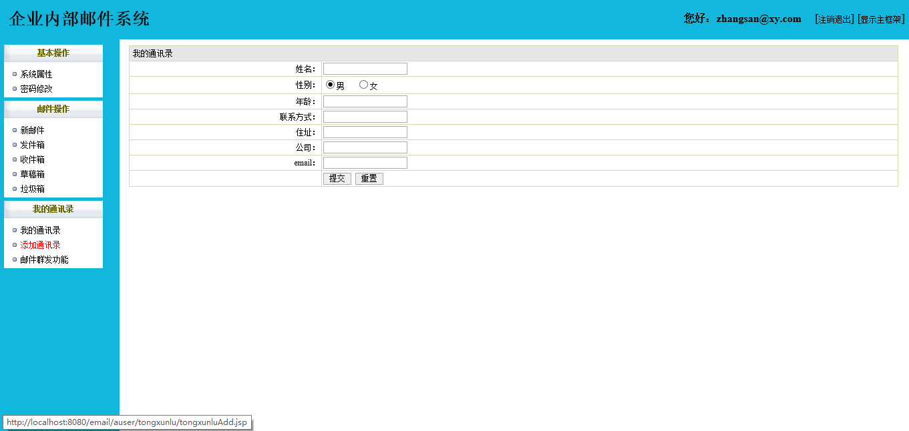Focus the 联系方式 input field
Image resolution: width=909 pixels, height=431 pixels.
pyautogui.click(x=365, y=117)
